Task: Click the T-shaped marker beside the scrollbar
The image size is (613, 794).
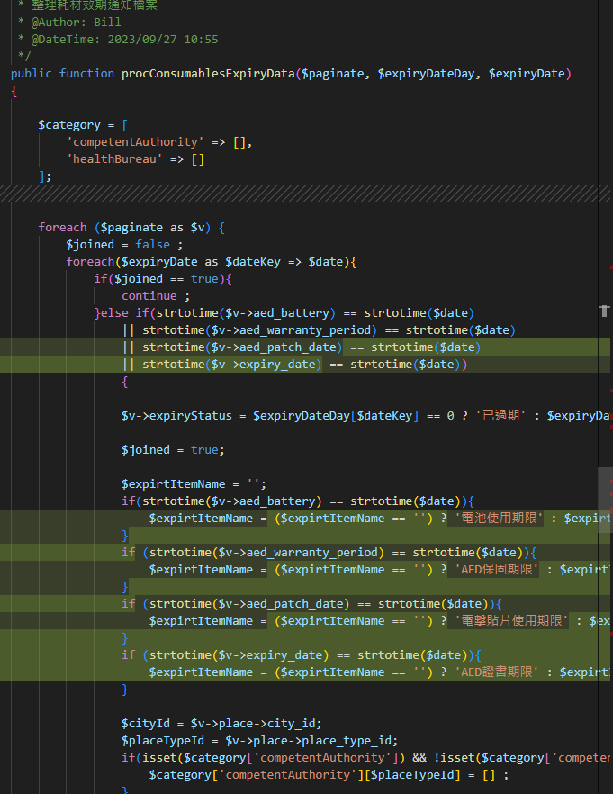Action: (604, 311)
